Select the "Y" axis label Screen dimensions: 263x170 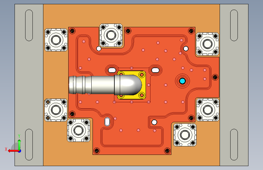tap(19, 136)
